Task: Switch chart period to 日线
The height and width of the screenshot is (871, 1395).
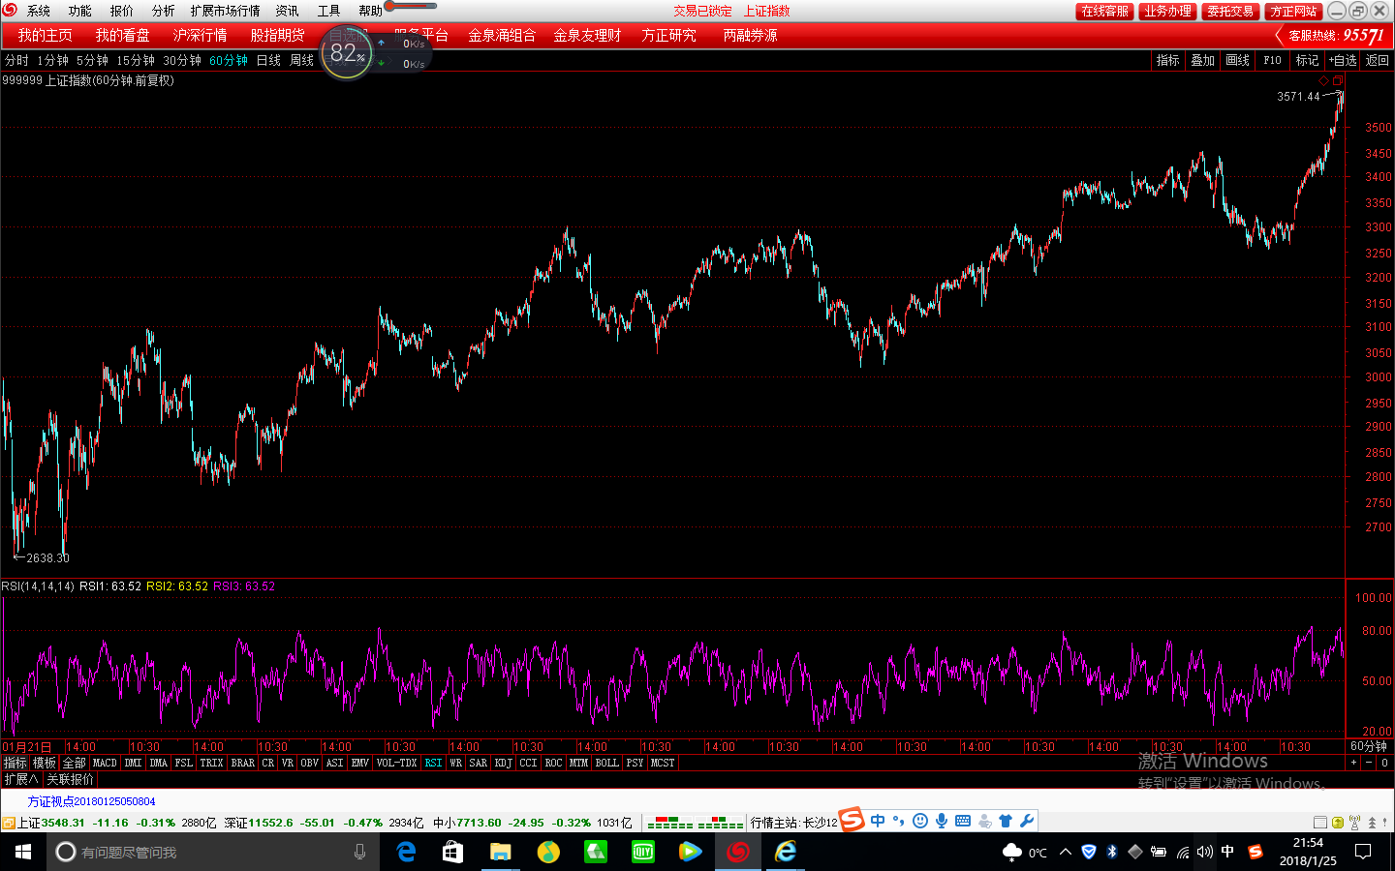Action: (x=268, y=60)
